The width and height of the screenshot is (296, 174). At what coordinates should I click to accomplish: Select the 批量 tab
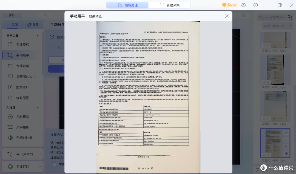pos(33,25)
